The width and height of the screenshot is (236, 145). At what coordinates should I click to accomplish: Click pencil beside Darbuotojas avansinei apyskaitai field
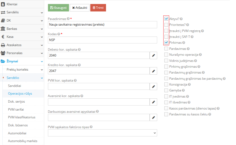pyautogui.click(x=153, y=118)
